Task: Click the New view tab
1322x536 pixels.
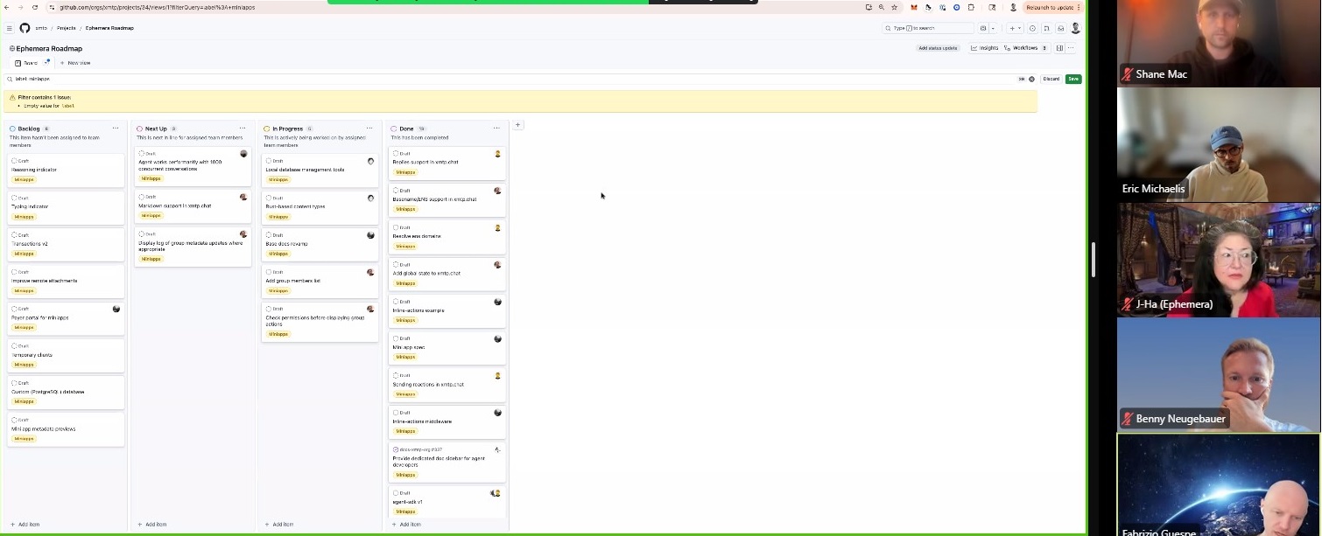Action: coord(75,63)
